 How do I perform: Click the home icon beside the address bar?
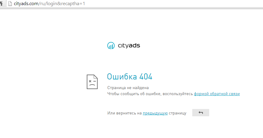[1, 4]
